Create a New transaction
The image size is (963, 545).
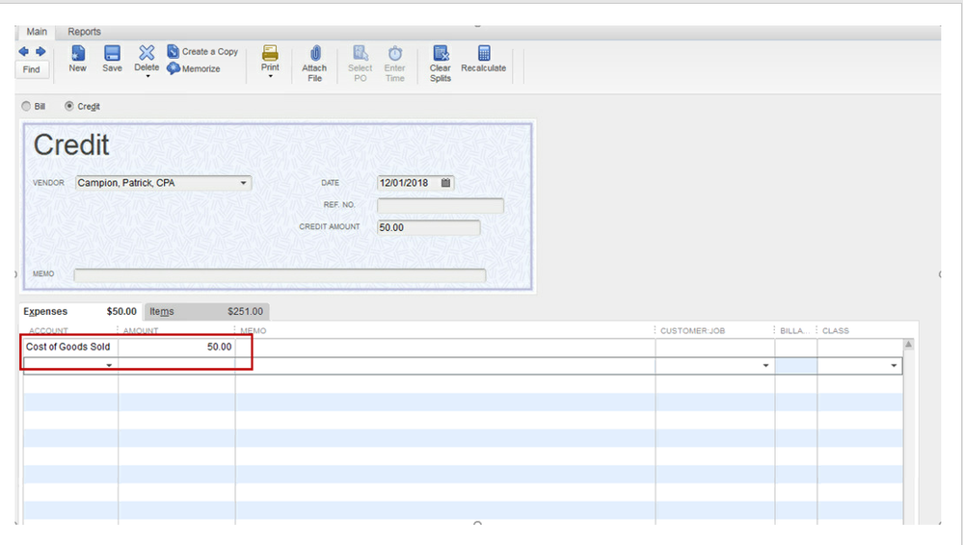coord(78,59)
